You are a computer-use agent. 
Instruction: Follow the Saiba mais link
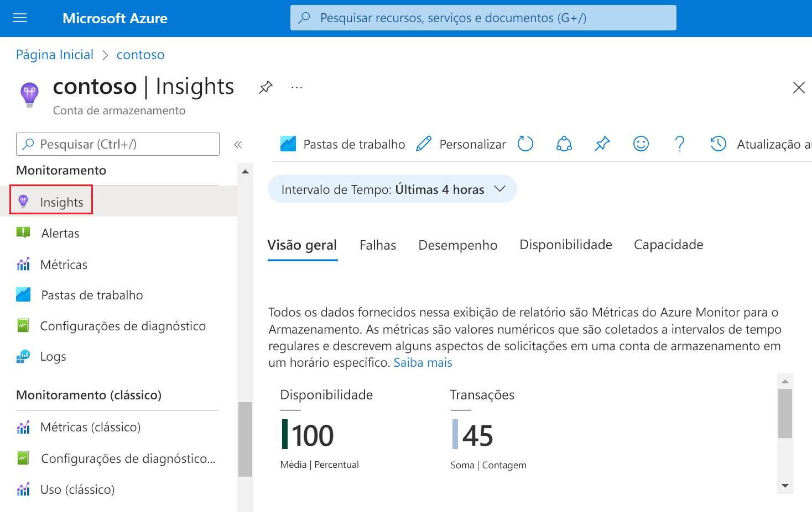point(423,362)
